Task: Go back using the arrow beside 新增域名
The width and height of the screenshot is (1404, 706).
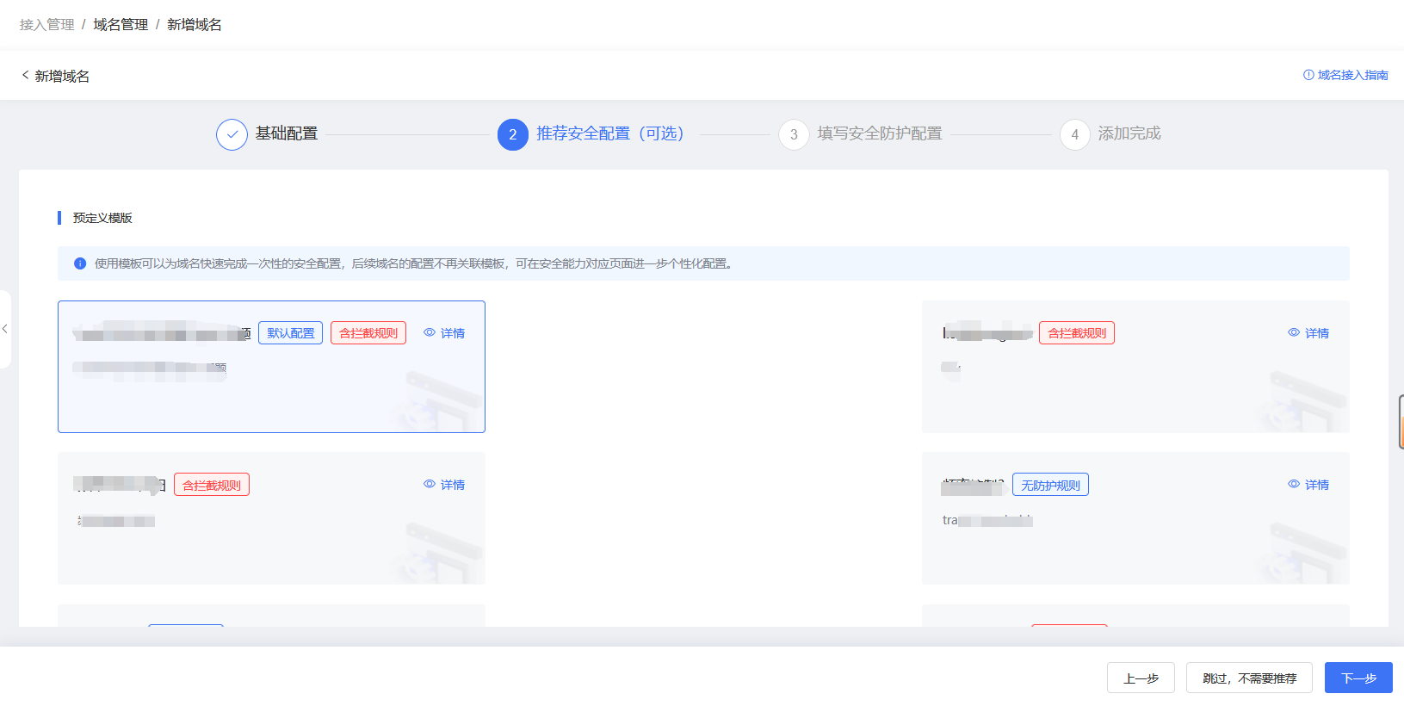Action: (x=25, y=75)
